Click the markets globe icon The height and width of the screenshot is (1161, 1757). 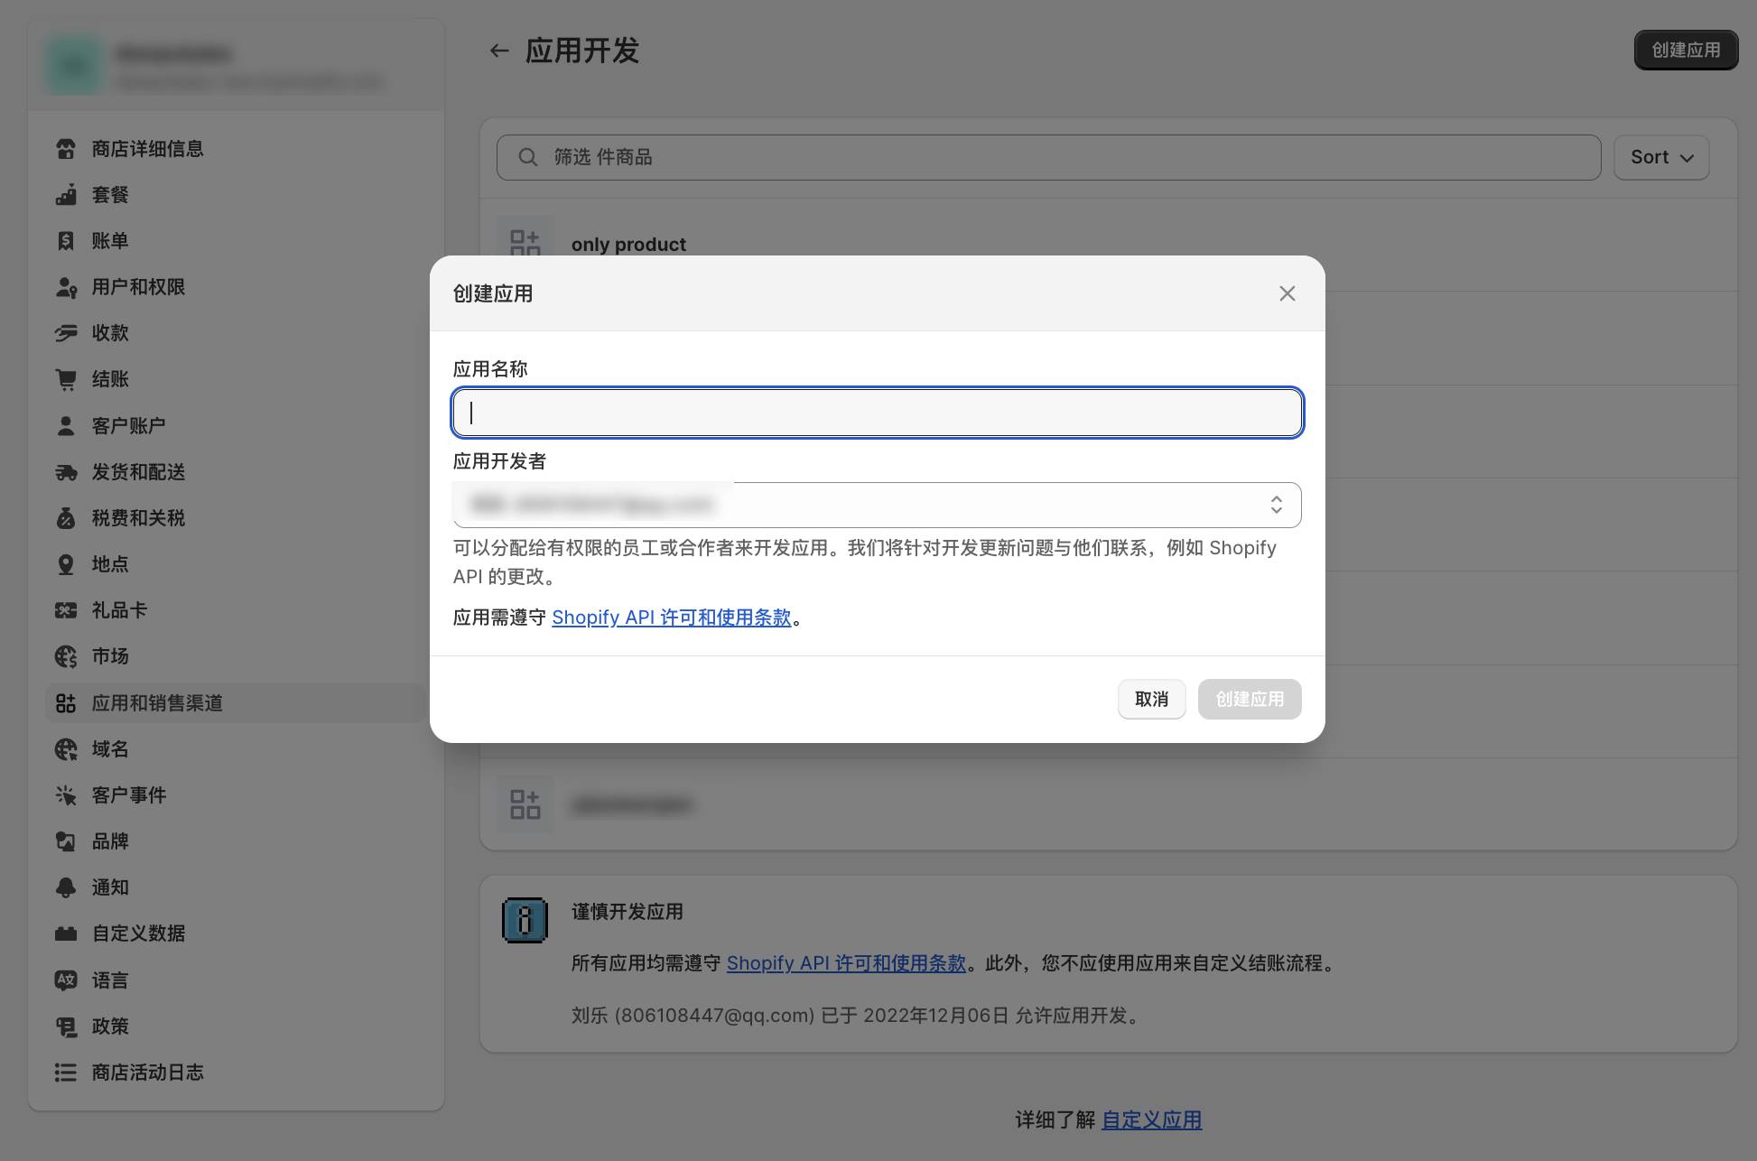[x=66, y=656]
